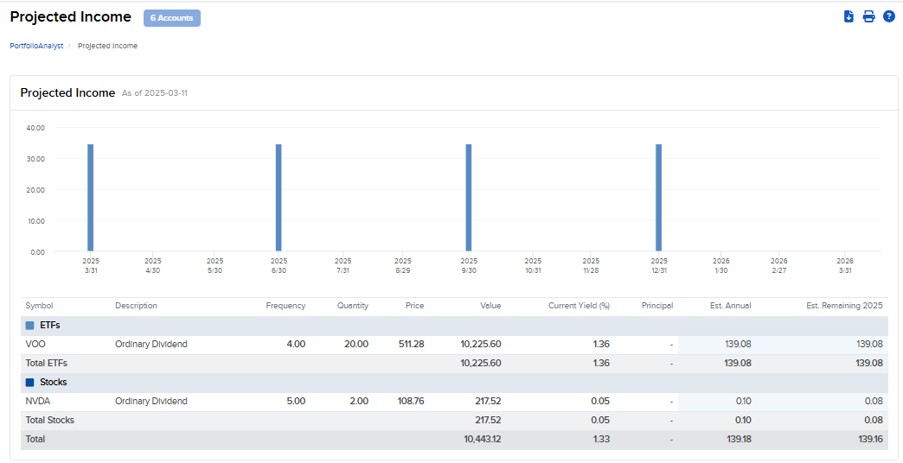Image resolution: width=903 pixels, height=463 pixels.
Task: Click the Stocks group header label
Action: [53, 383]
